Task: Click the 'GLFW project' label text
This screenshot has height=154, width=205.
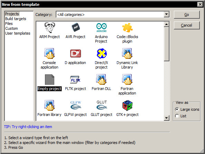Action: click(x=75, y=115)
